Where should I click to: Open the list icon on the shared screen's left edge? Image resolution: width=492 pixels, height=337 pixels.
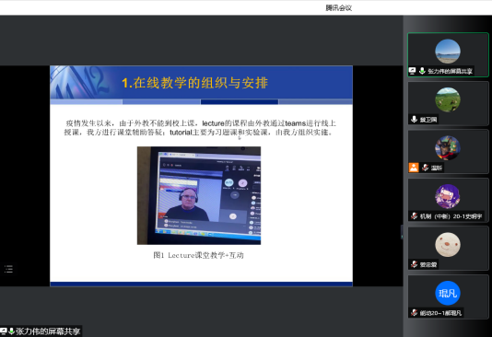click(x=8, y=269)
